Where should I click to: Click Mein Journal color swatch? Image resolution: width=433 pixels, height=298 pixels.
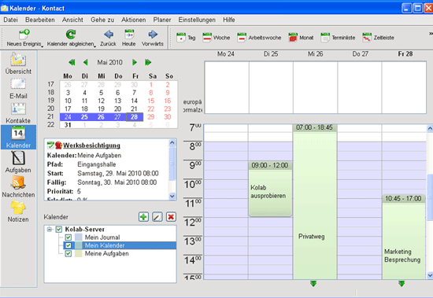pos(79,237)
